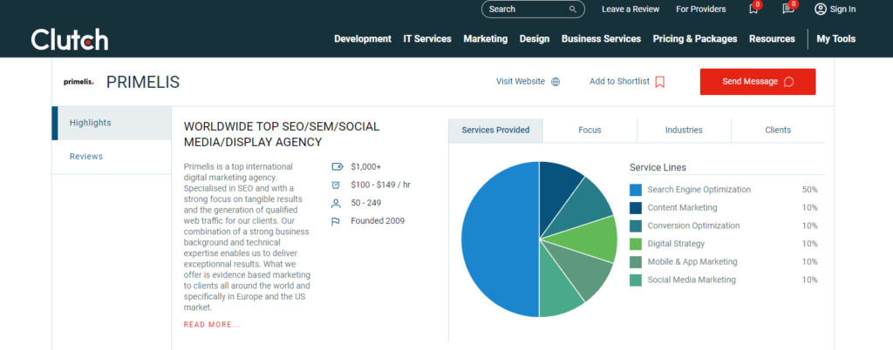Open My Tools menu
The image size is (893, 350).
click(836, 39)
